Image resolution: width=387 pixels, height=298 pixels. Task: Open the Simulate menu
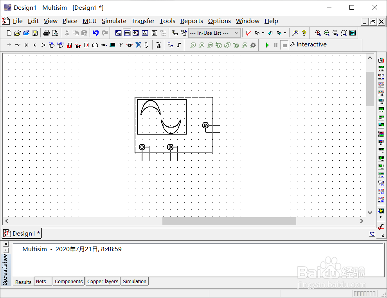click(x=114, y=21)
